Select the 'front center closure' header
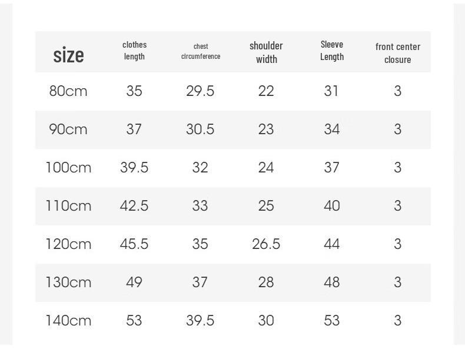This screenshot has height=349, width=465. tap(398, 53)
